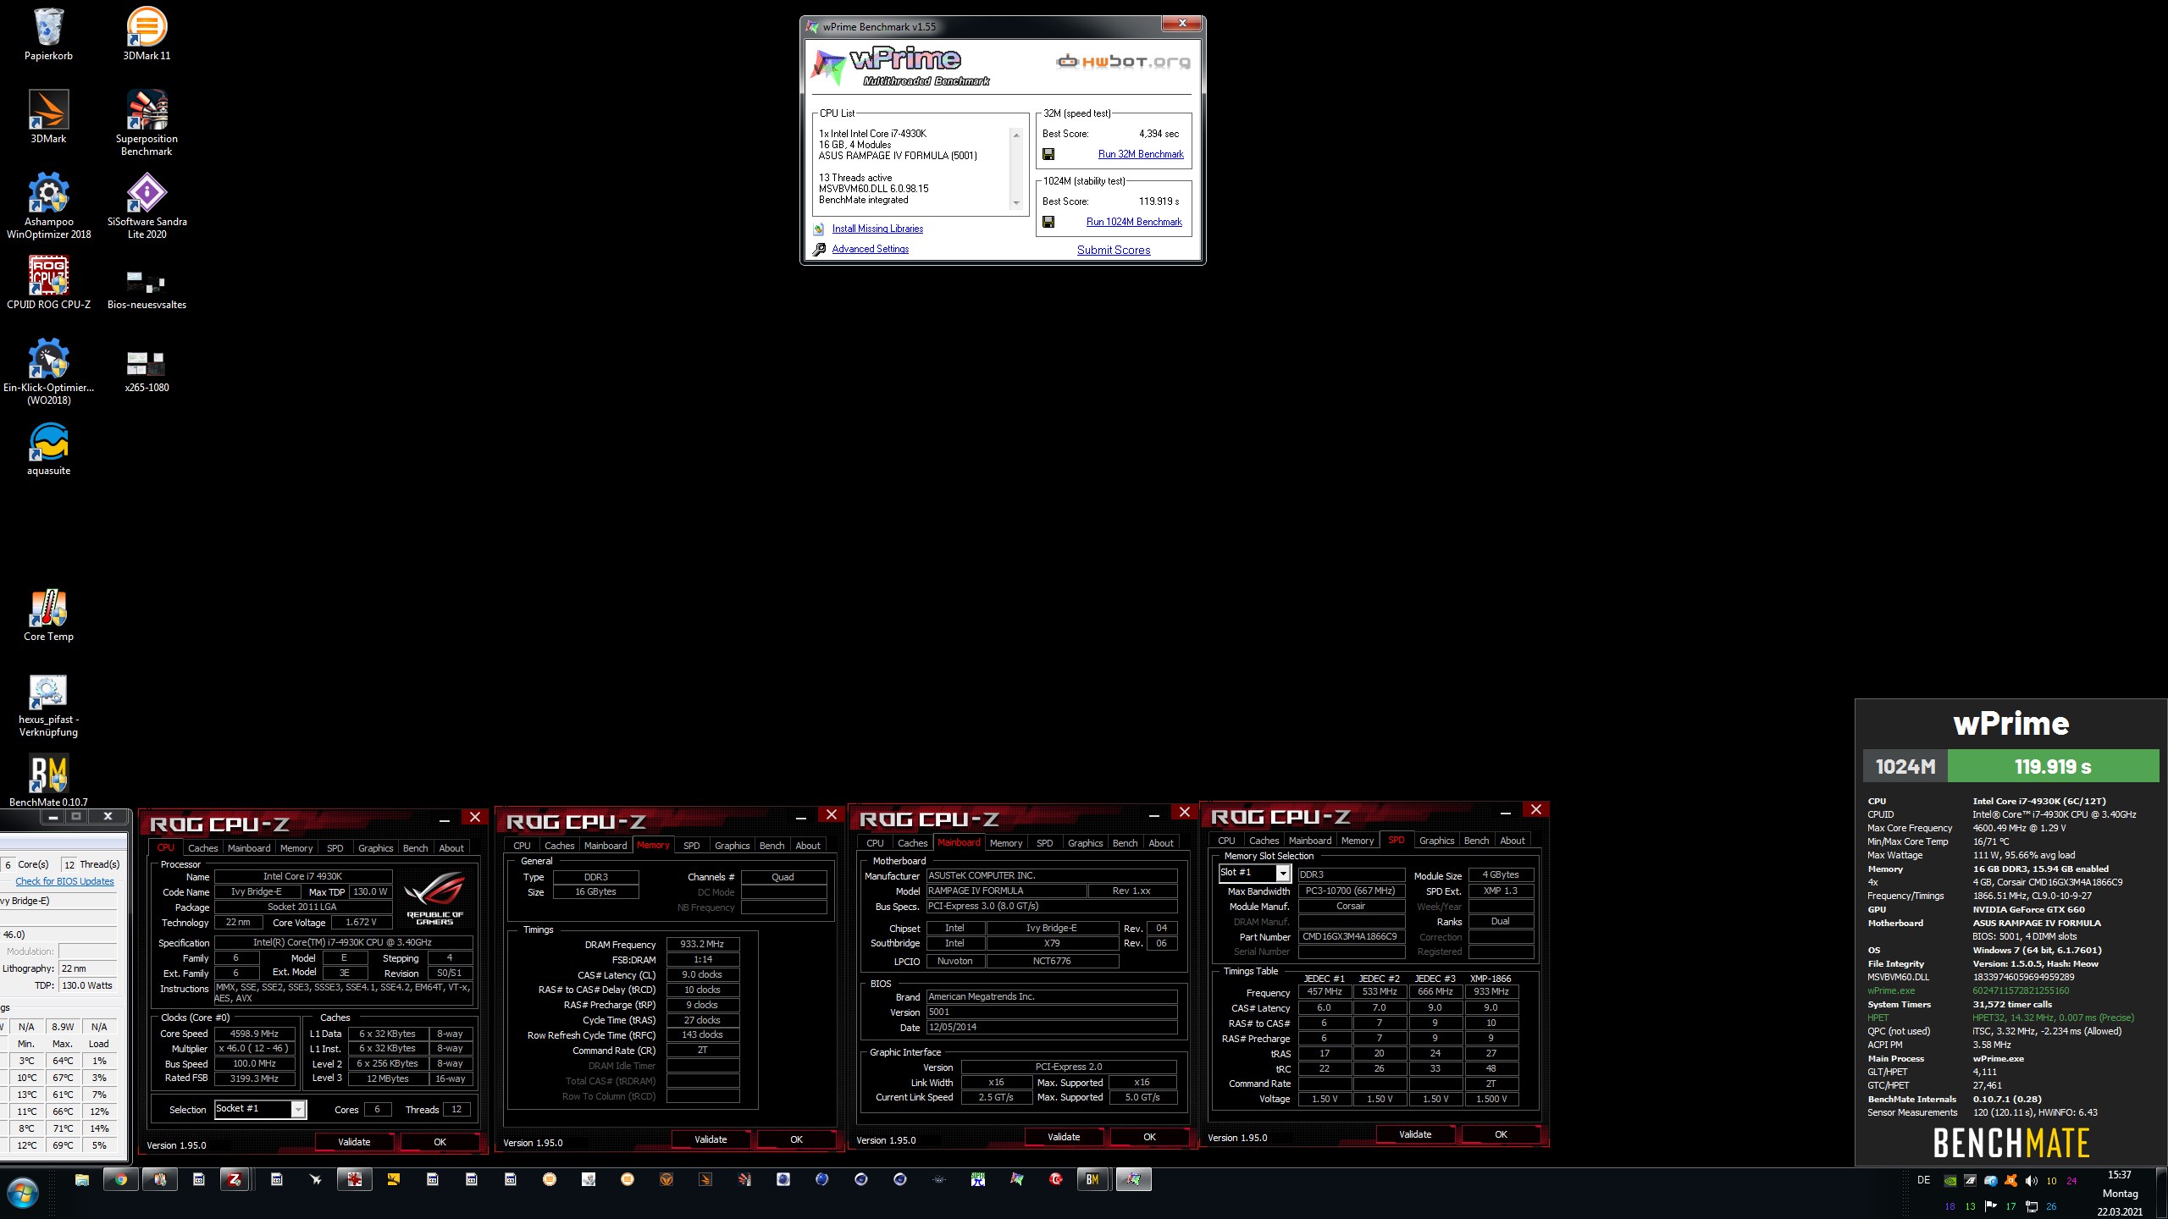The height and width of the screenshot is (1219, 2168).
Task: Open the orange Avast tray icon
Action: click(x=2010, y=1181)
